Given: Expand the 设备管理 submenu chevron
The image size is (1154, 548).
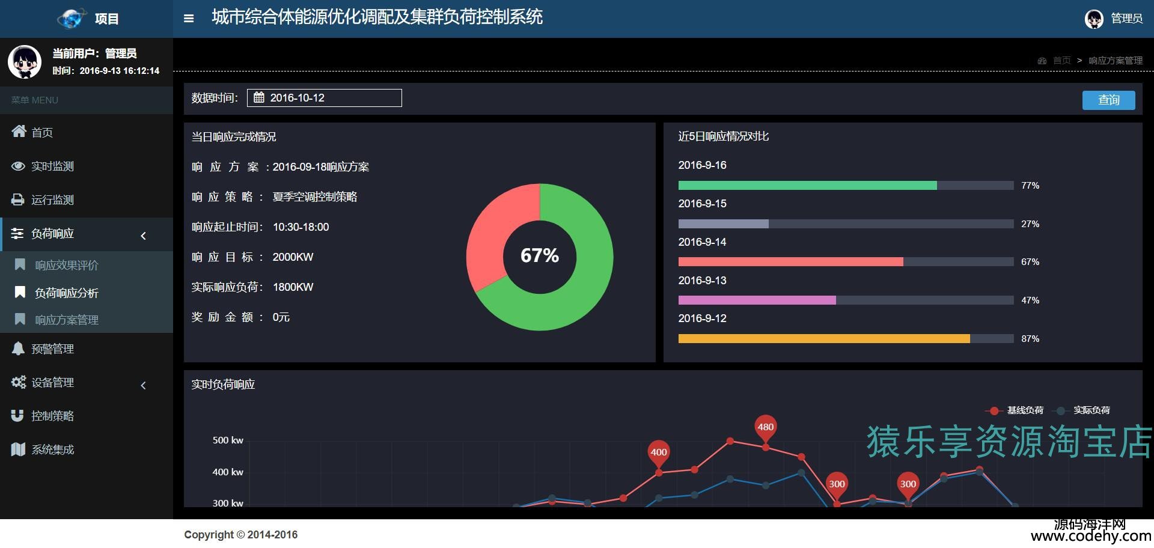Looking at the screenshot, I should [x=143, y=385].
